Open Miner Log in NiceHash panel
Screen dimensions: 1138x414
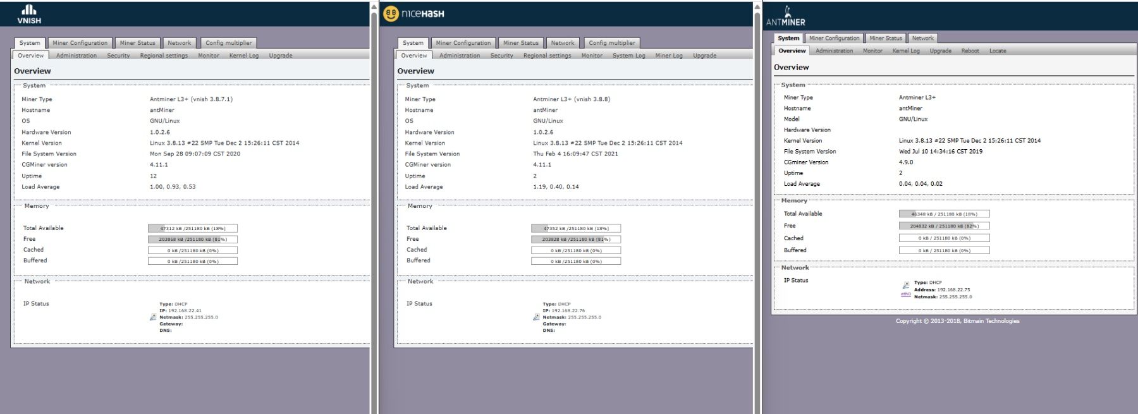(669, 56)
